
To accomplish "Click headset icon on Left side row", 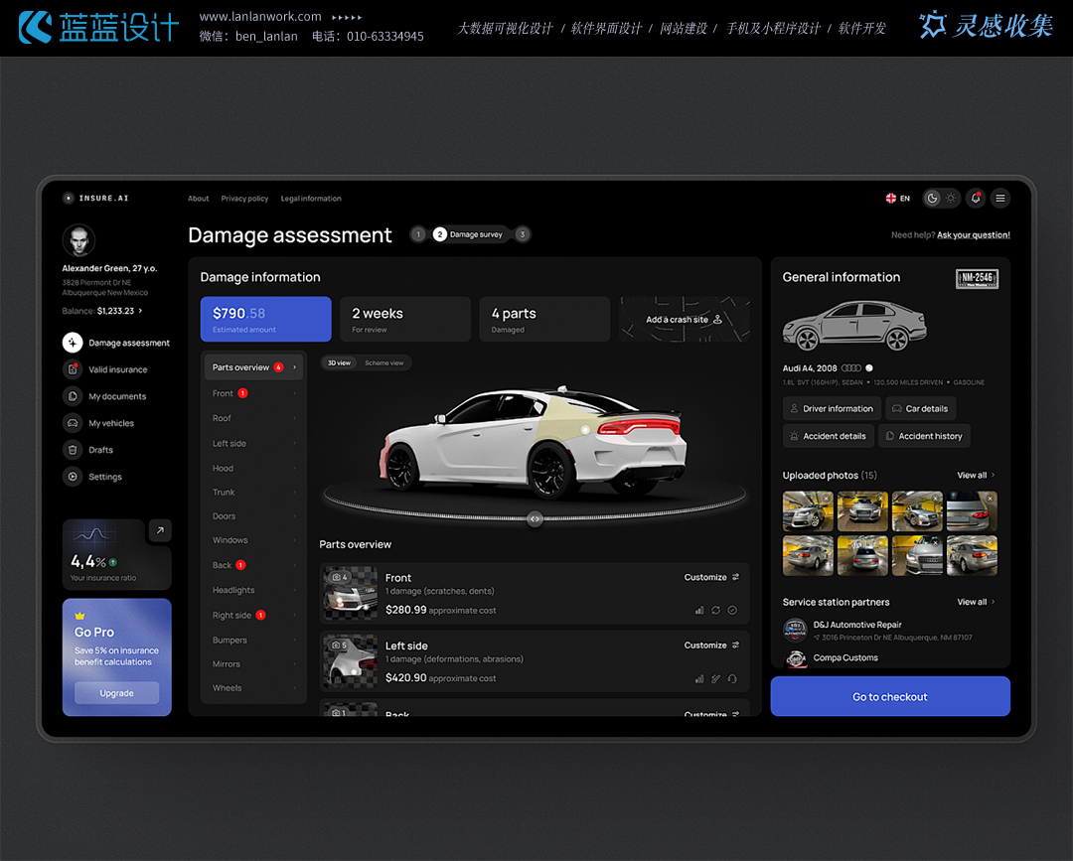I will click(732, 679).
